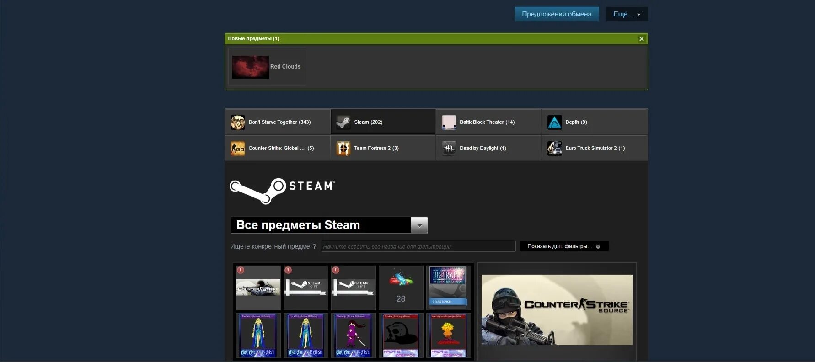Click the Steam logo icon in tab
Screen dimensions: 815x362
coord(343,122)
